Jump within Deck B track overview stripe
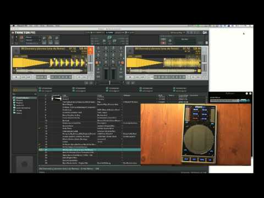The image size is (264, 198). tap(163, 70)
